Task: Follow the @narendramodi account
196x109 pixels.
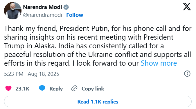Action: click(x=75, y=15)
